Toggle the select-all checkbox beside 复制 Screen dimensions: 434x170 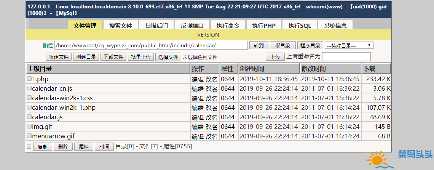coord(29,146)
